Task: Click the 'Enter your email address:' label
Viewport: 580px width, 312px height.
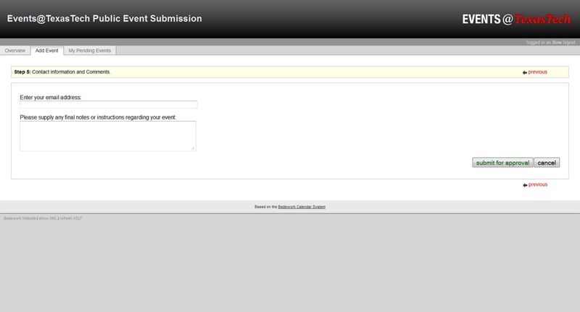Action: tap(51, 98)
